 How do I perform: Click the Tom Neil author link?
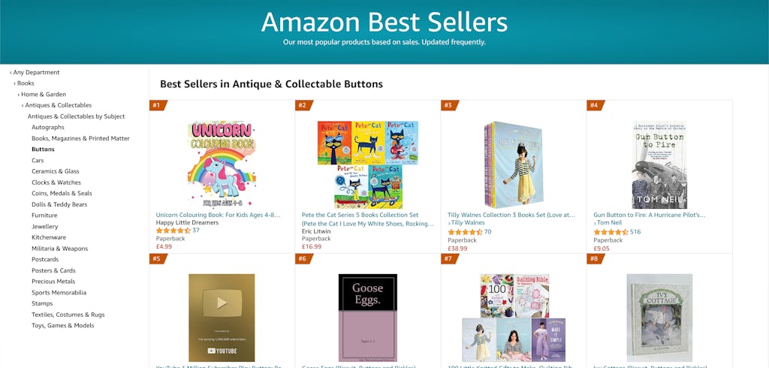tap(609, 223)
